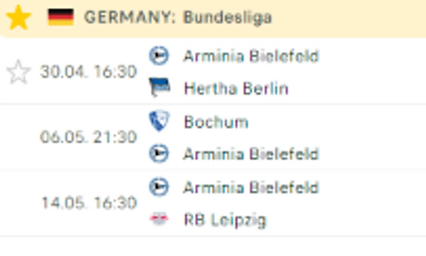The width and height of the screenshot is (426, 256).
Task: Click Arminia Bielefeld logo in Hertha Berlin match
Action: [x=159, y=56]
